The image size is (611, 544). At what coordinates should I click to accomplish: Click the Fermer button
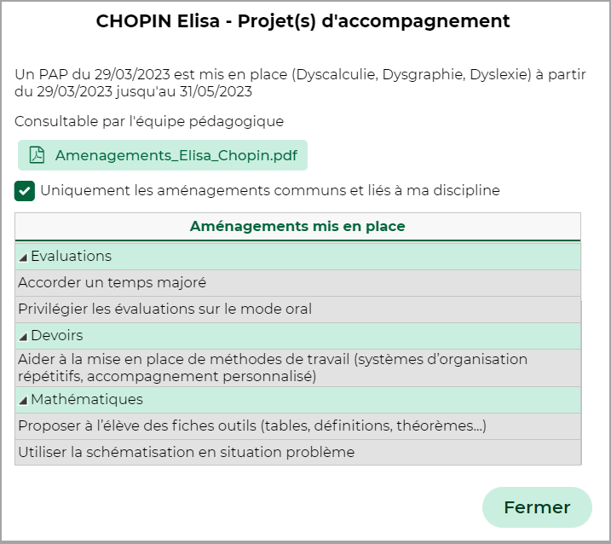tap(537, 507)
